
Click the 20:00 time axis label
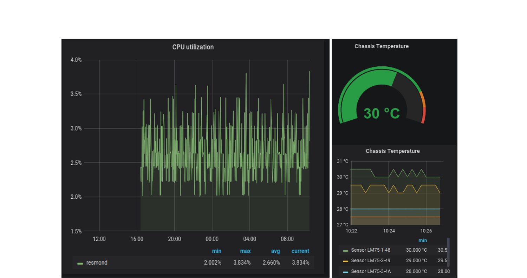click(x=174, y=239)
